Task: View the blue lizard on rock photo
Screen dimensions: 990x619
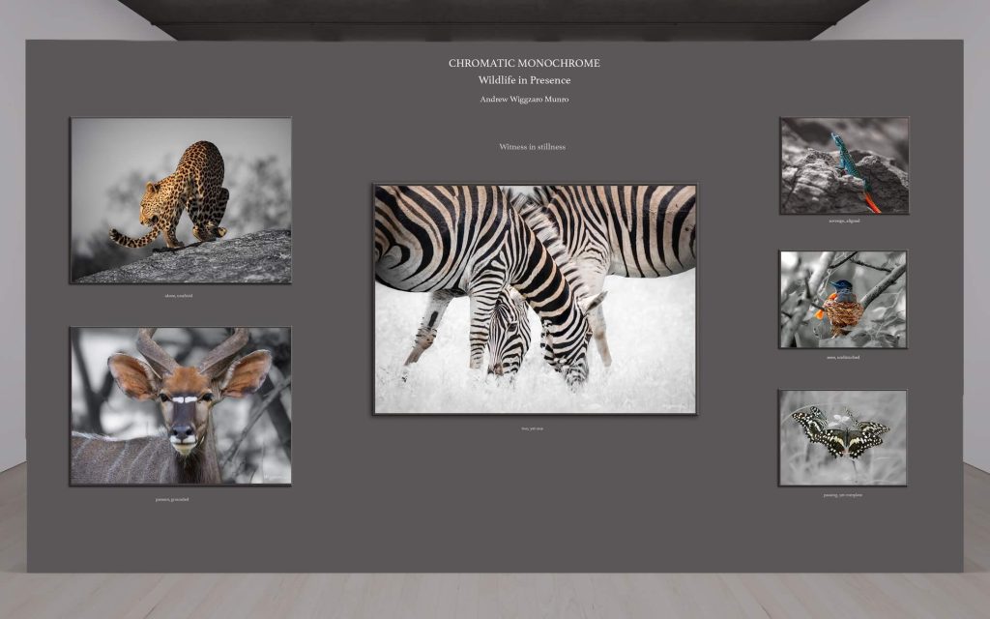Action: click(844, 165)
